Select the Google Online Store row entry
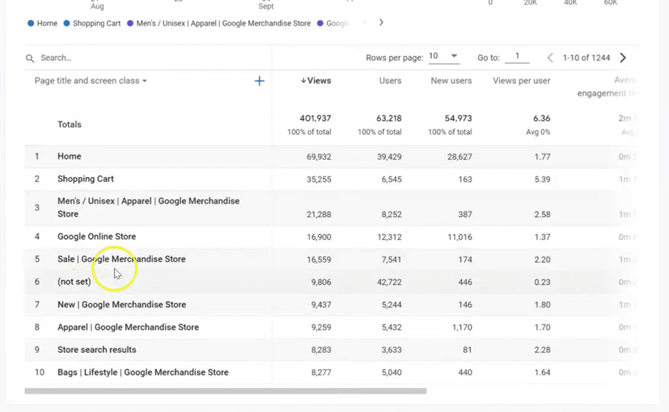669x412 pixels. coord(97,236)
